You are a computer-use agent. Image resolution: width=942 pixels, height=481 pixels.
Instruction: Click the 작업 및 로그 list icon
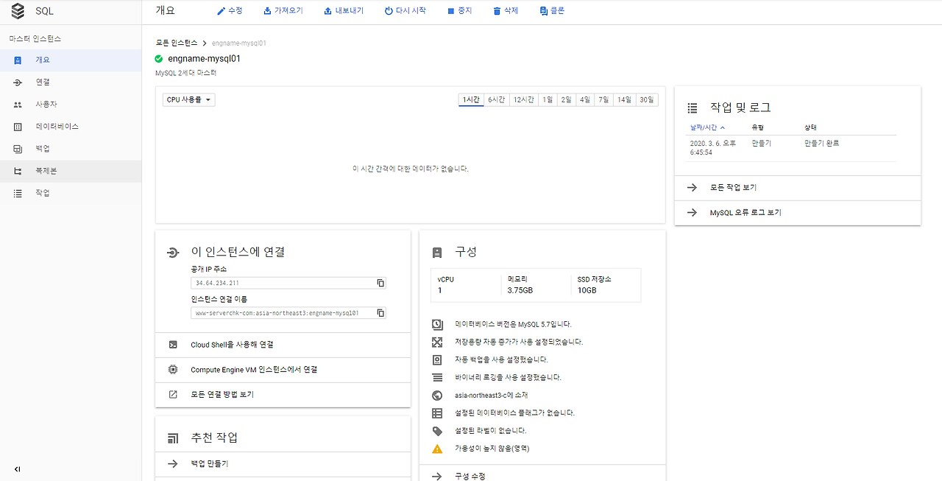(x=692, y=108)
